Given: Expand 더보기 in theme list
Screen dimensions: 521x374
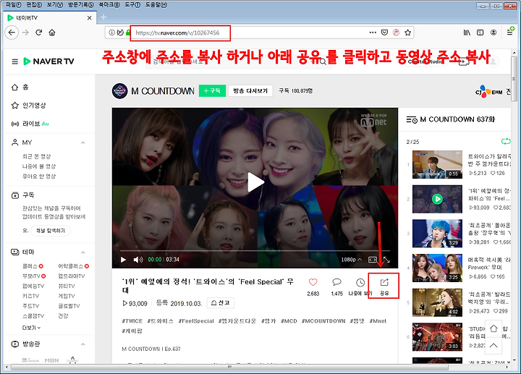Looking at the screenshot, I should (x=31, y=328).
